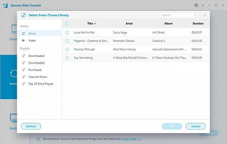Click duration 00:03:49 cell
The height and width of the screenshot is (144, 227).
(197, 58)
